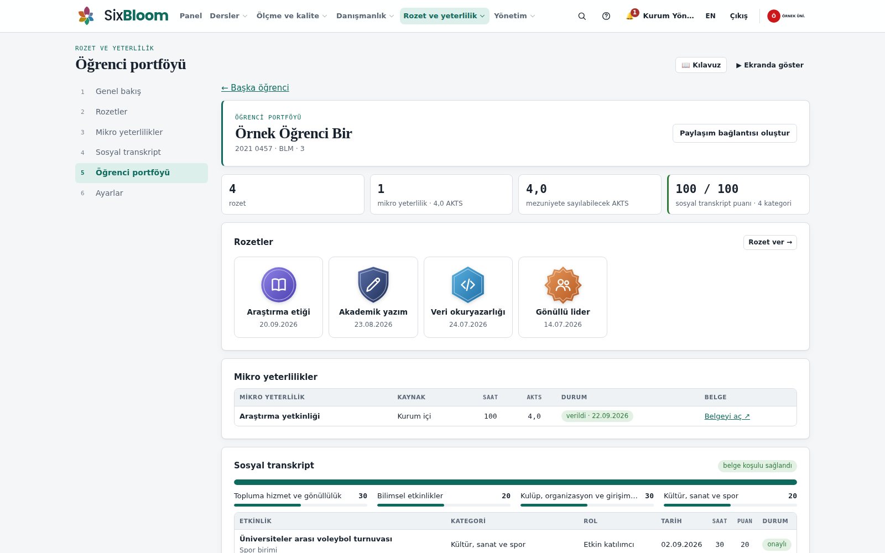Screen dimensions: 885x553
Task: Follow the Başka öğrenci back link
Action: 255,87
